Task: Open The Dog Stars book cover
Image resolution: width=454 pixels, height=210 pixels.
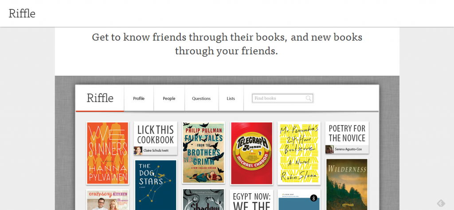Action: 156,185
